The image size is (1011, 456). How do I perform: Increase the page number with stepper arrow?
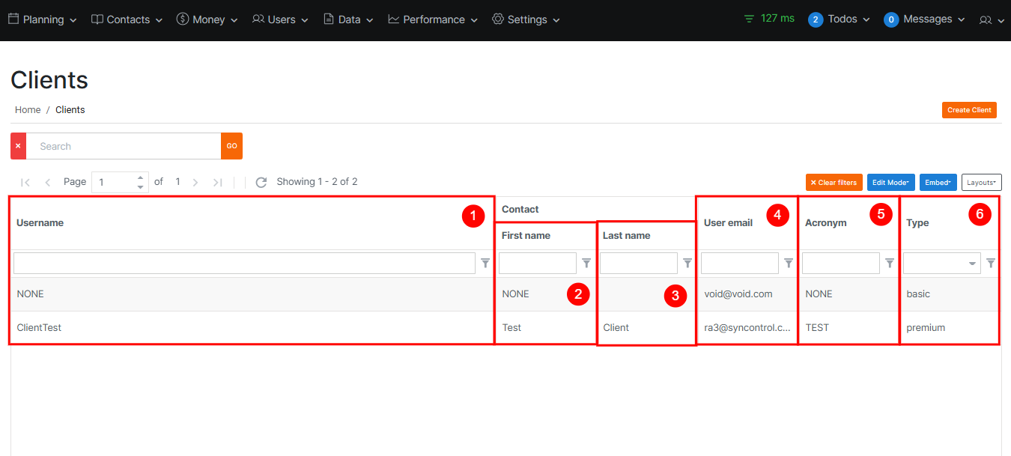(x=141, y=177)
